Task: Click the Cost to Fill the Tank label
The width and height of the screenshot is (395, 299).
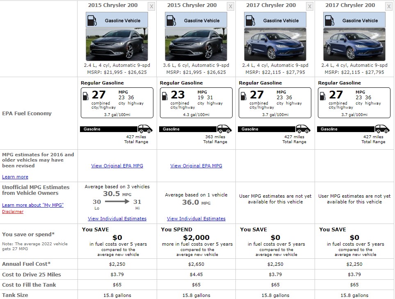Action: (29, 285)
